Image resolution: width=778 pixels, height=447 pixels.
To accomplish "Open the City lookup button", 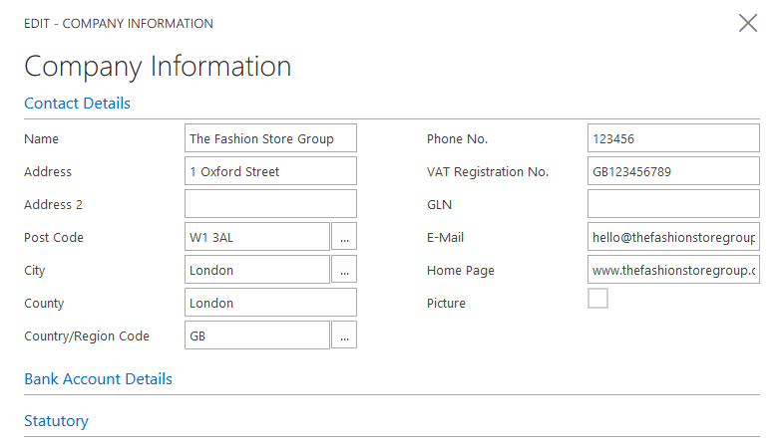I will click(344, 270).
